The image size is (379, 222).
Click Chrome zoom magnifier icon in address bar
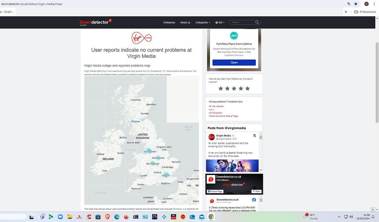(349, 4)
